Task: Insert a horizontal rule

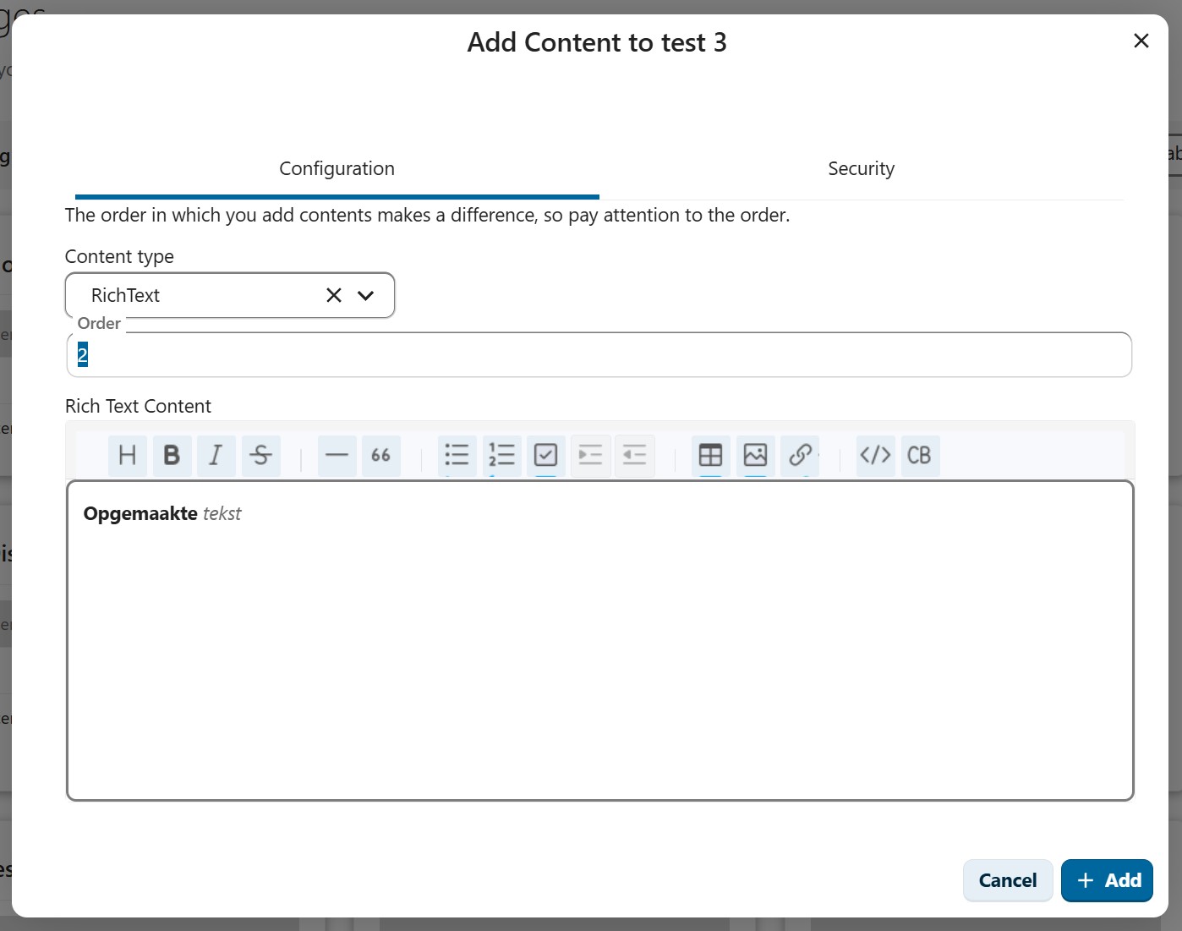Action: point(337,456)
